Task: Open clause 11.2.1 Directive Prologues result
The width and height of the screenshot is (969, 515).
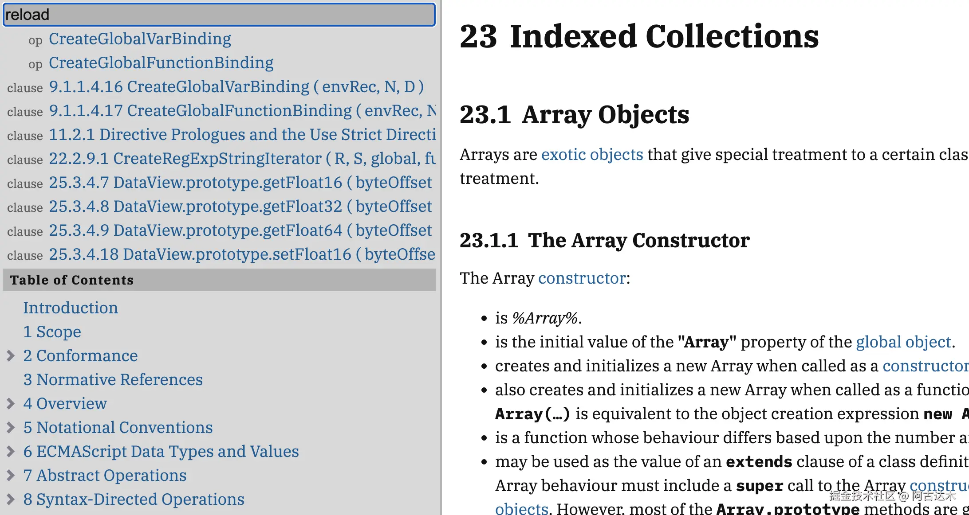Action: click(x=242, y=135)
